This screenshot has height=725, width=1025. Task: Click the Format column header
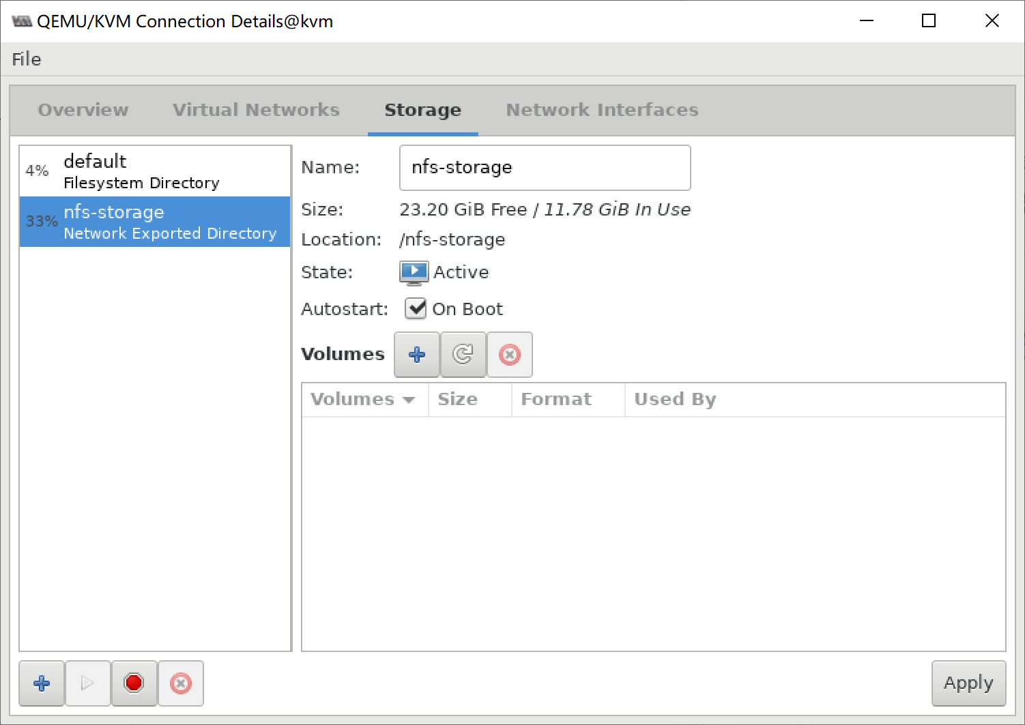(x=568, y=400)
